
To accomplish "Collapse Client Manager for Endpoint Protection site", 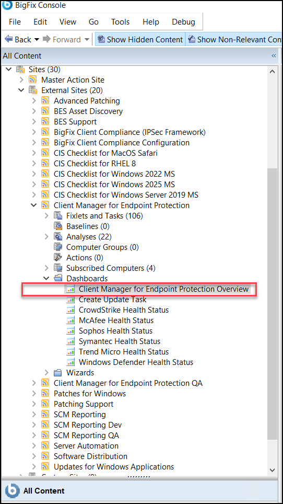I will [34, 205].
